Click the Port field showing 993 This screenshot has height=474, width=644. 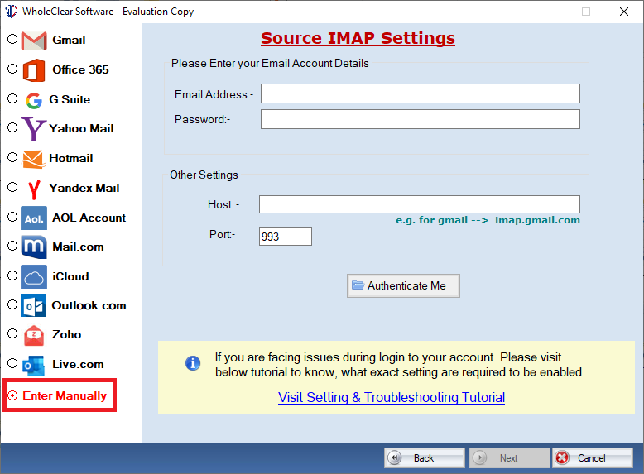[x=286, y=237]
